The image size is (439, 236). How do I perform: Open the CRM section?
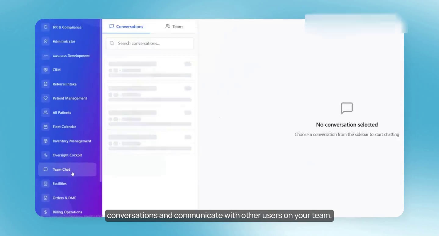coord(67,70)
